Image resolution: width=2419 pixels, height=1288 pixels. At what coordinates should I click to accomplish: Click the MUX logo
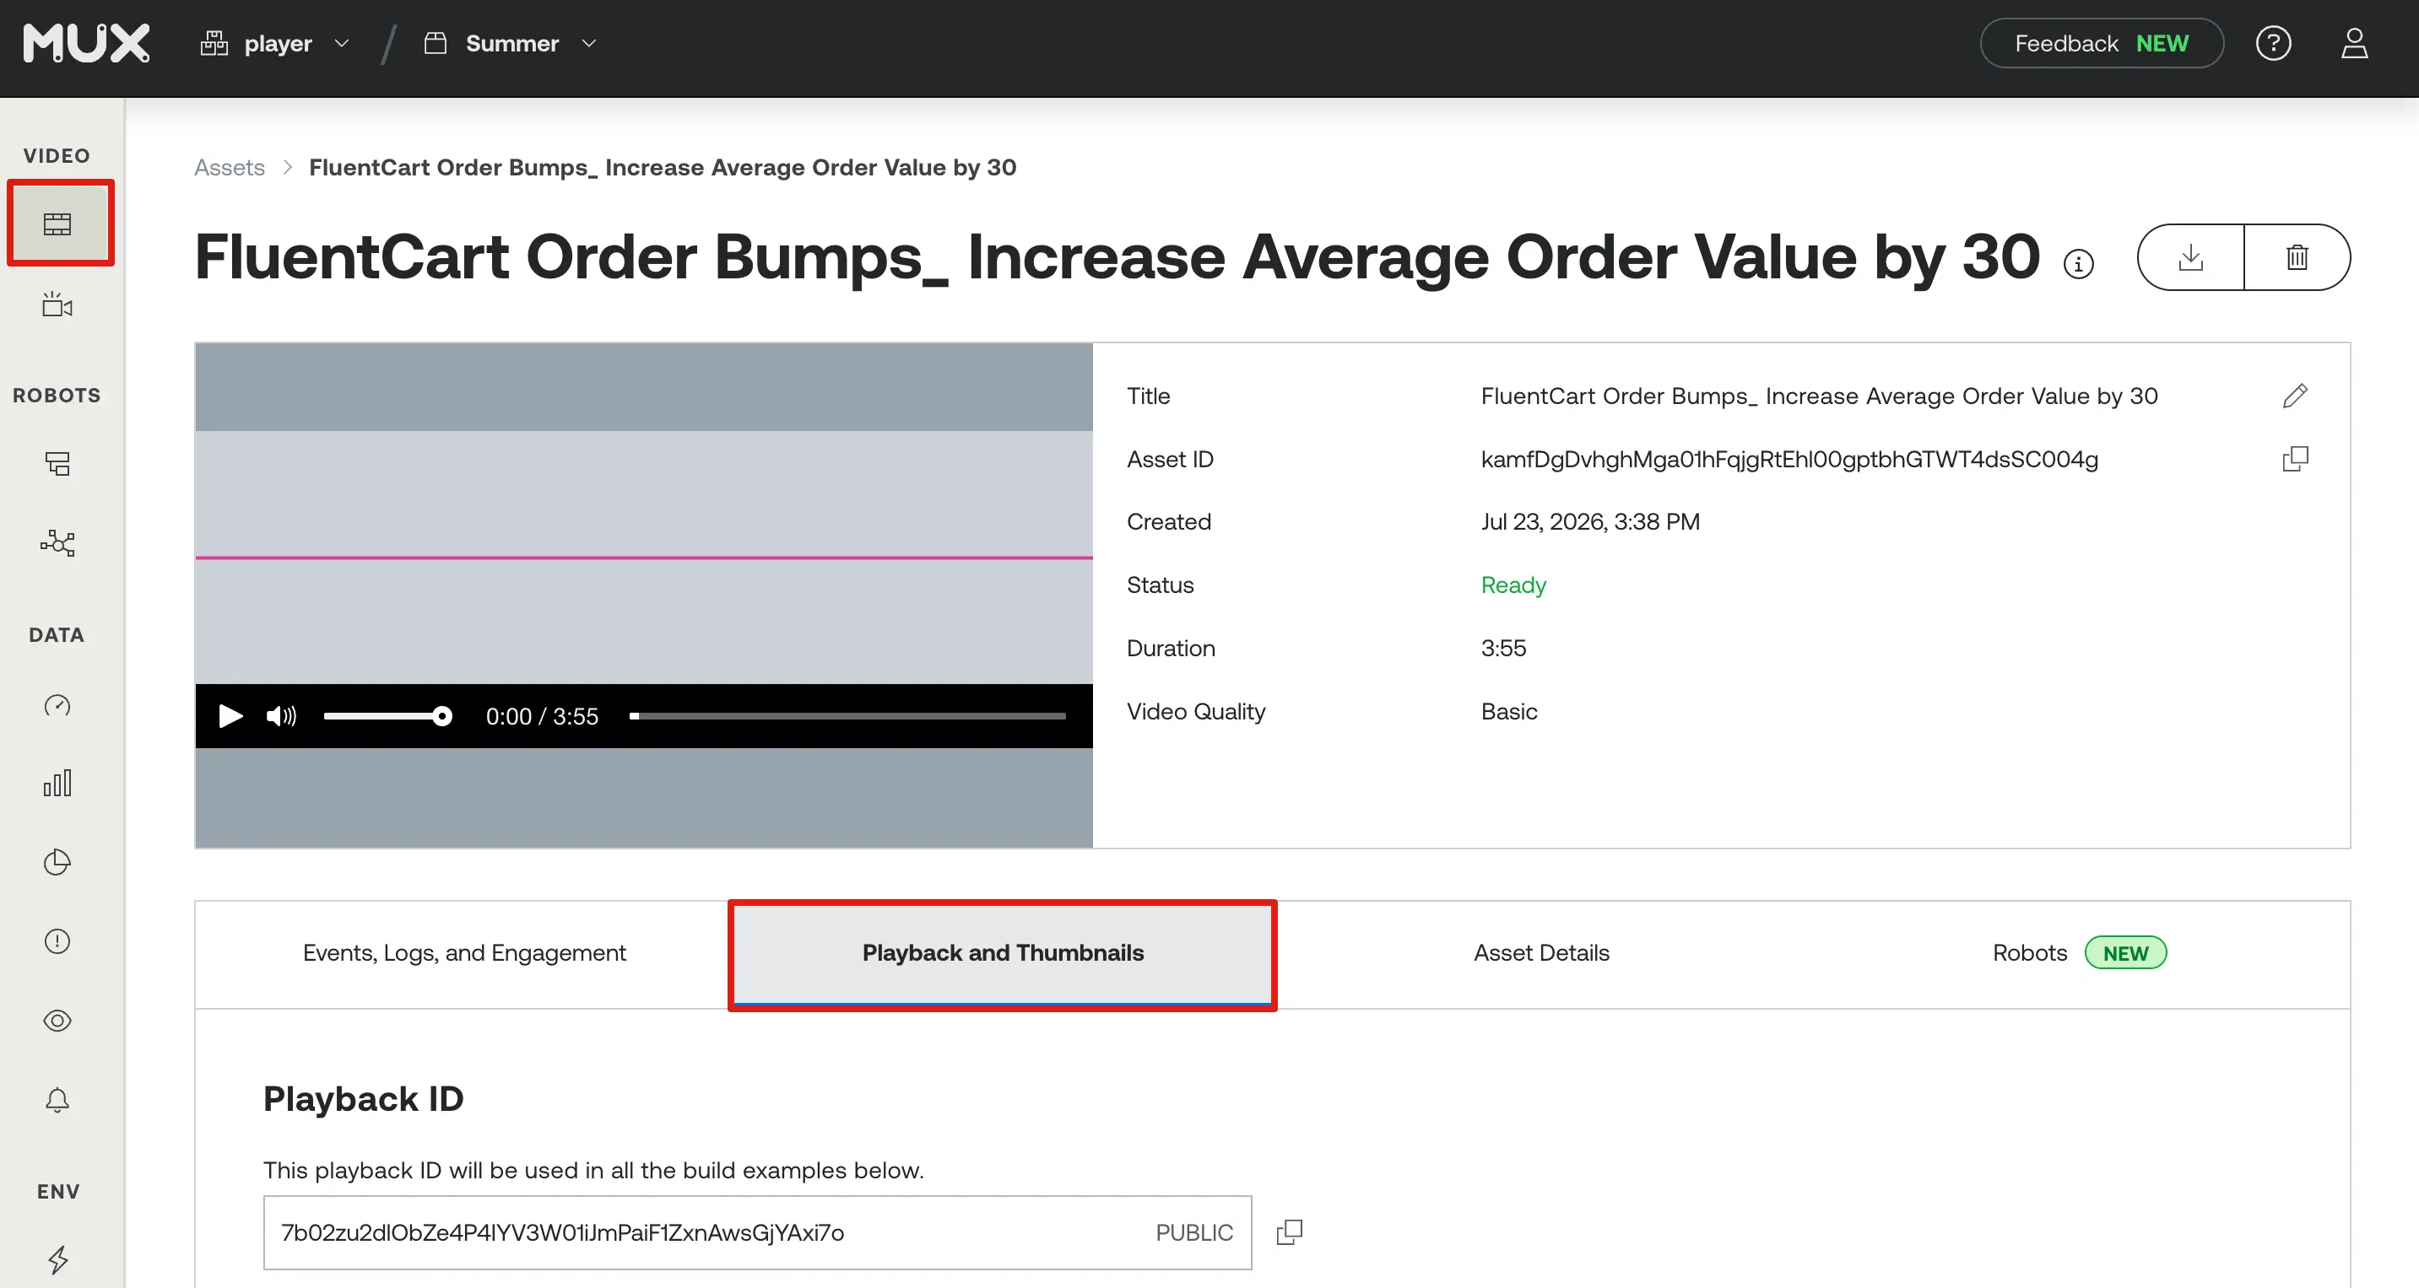pos(86,43)
